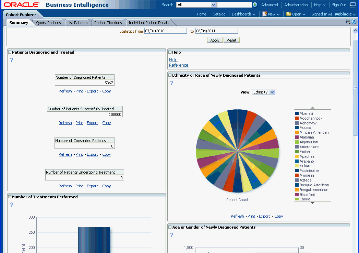Click the Amish legend color swatch
Image resolution: width=359 pixels, height=253 pixels.
tap(297, 152)
